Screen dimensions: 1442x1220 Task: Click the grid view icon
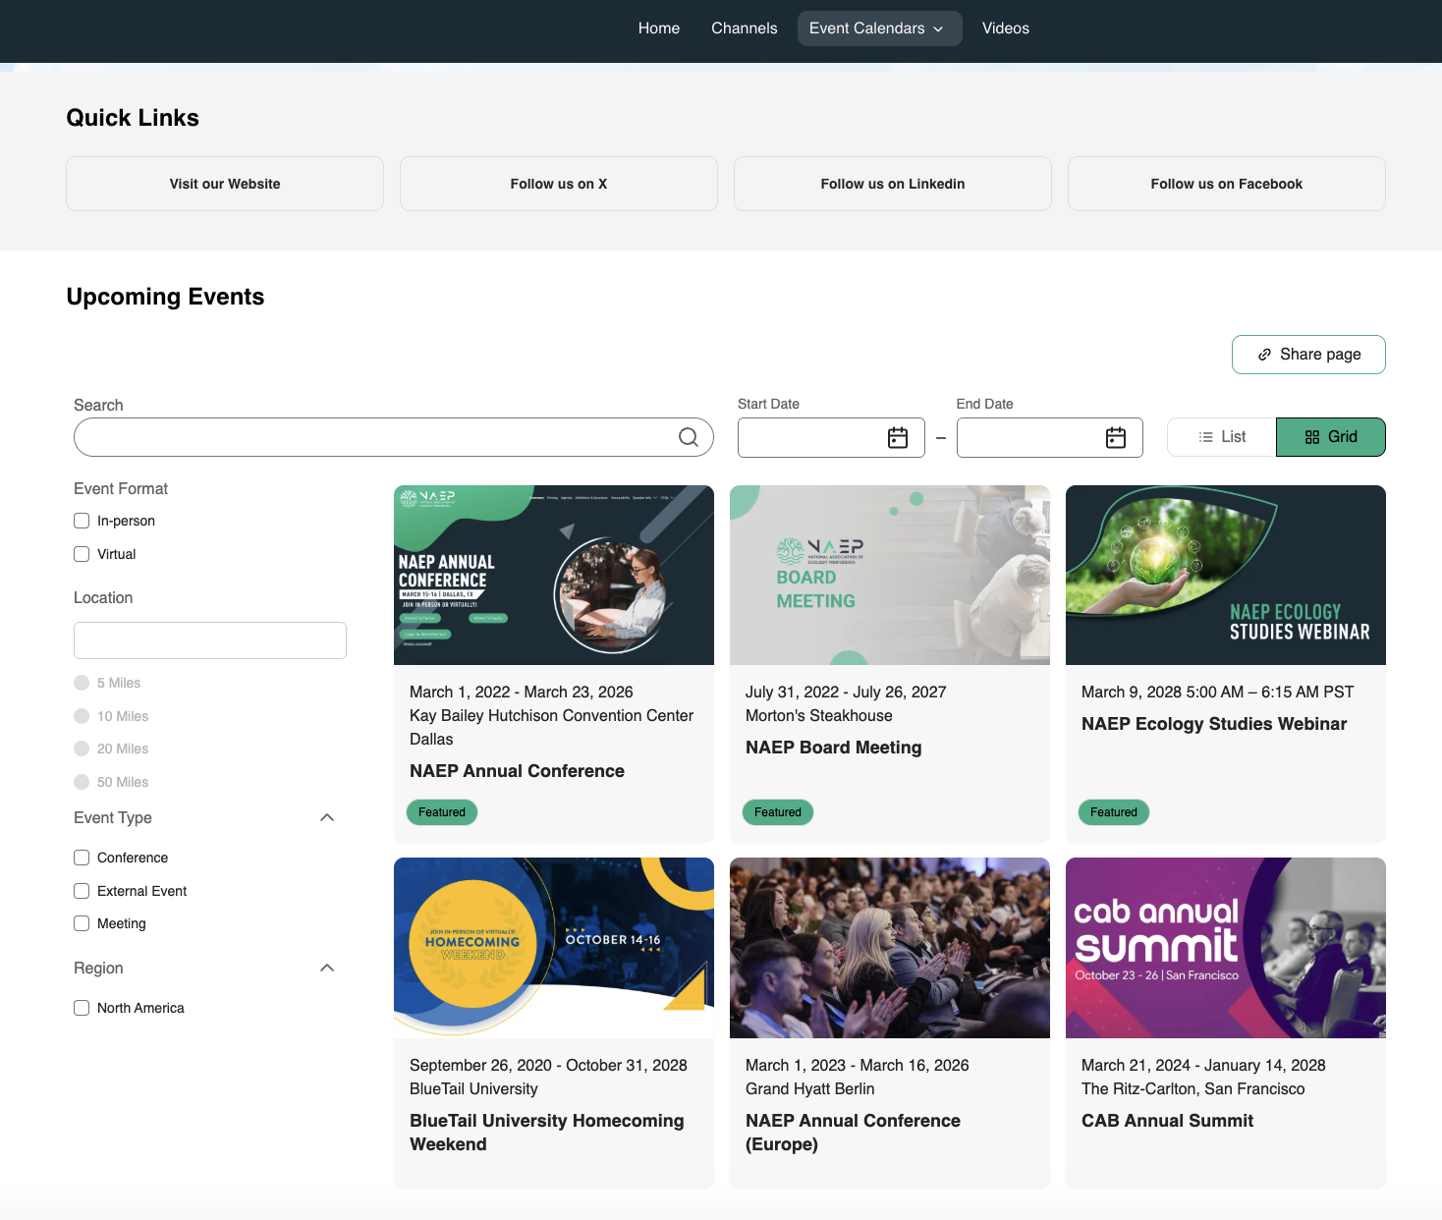pos(1312,437)
